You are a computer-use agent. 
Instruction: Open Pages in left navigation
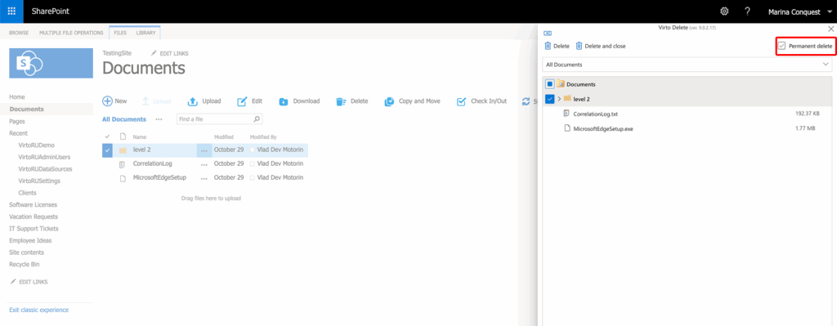(x=17, y=121)
